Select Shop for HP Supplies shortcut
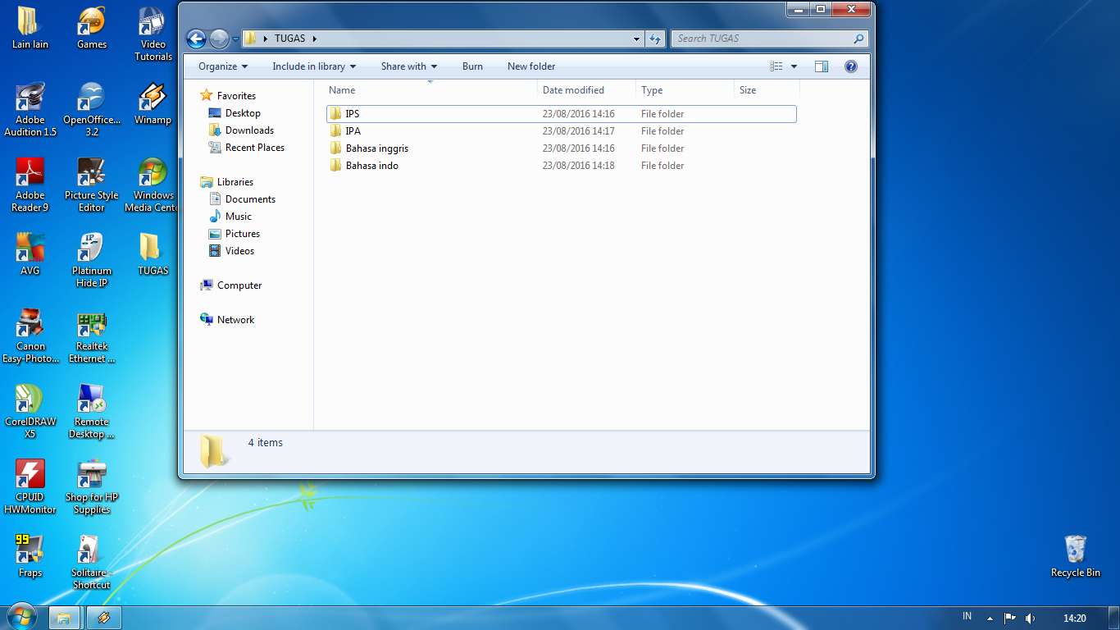 92,486
